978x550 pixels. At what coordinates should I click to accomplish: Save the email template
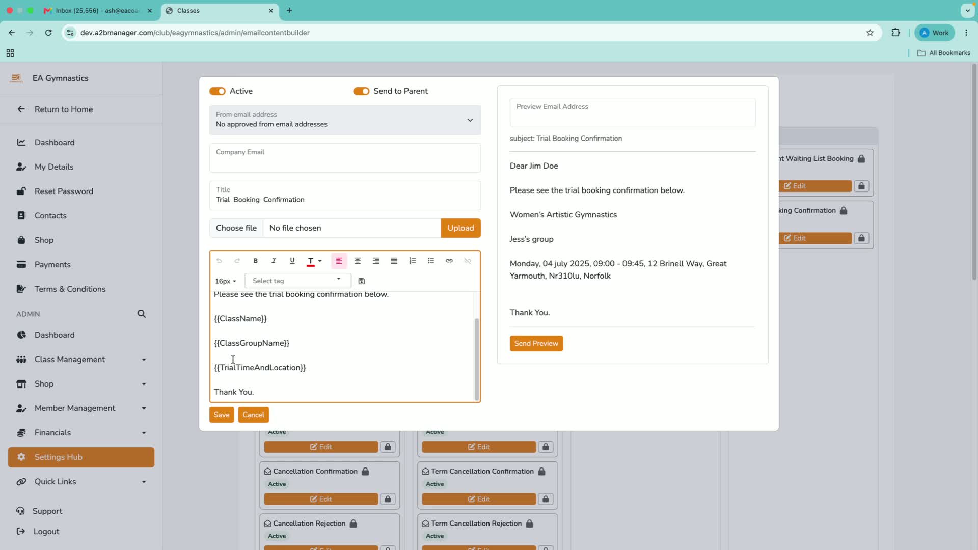222,415
